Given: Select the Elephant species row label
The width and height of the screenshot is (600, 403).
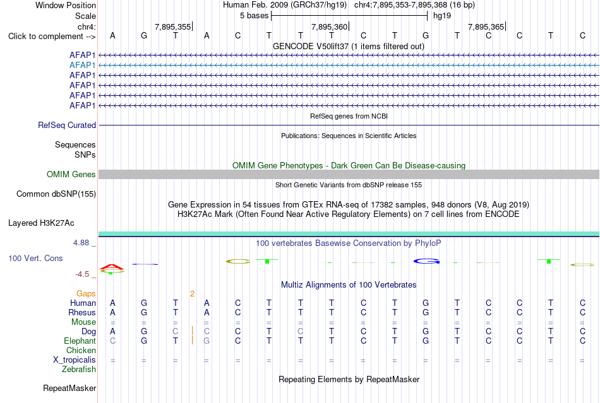Looking at the screenshot, I should (x=80, y=341).
